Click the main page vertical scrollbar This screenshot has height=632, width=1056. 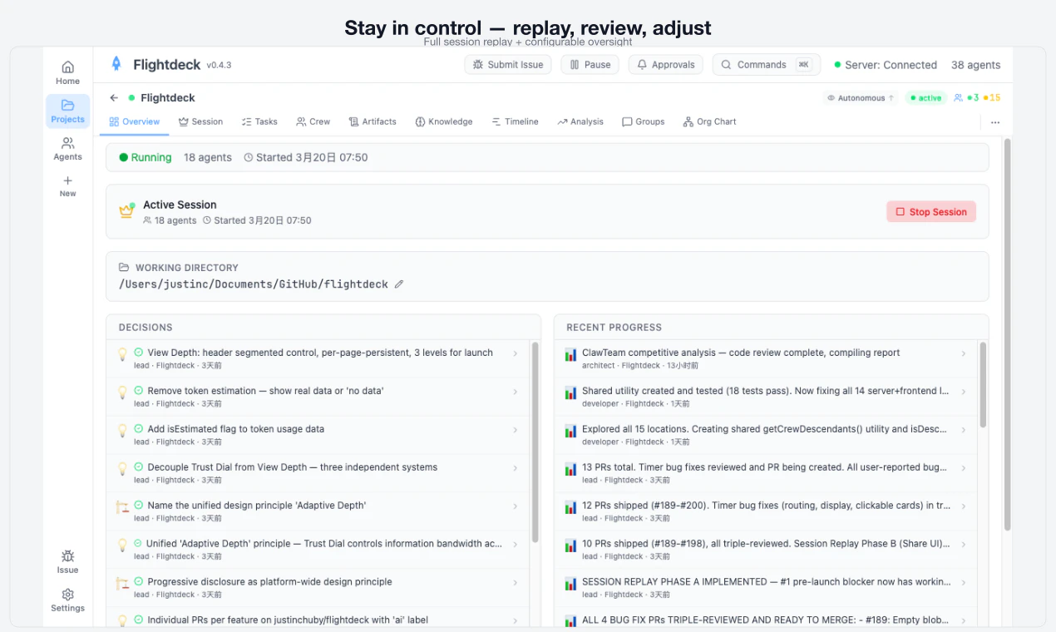coord(1008,334)
